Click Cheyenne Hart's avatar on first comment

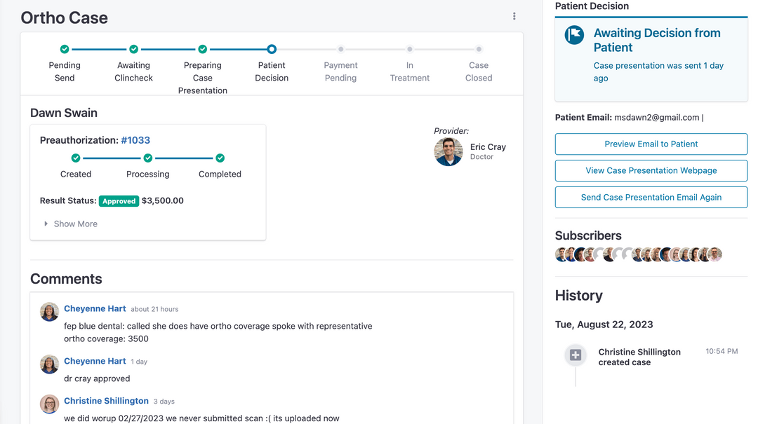49,312
